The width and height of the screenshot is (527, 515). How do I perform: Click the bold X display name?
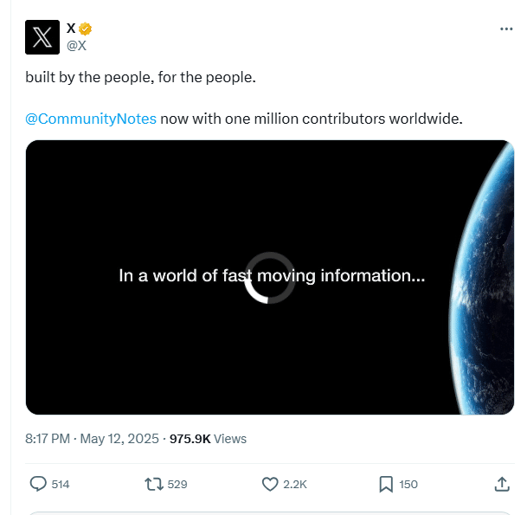pos(71,29)
